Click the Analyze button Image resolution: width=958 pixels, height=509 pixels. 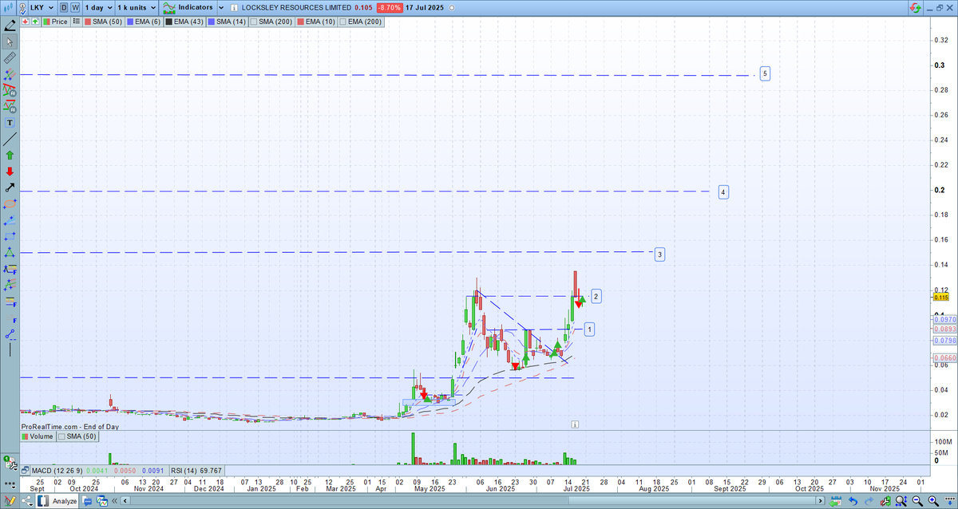[57, 500]
